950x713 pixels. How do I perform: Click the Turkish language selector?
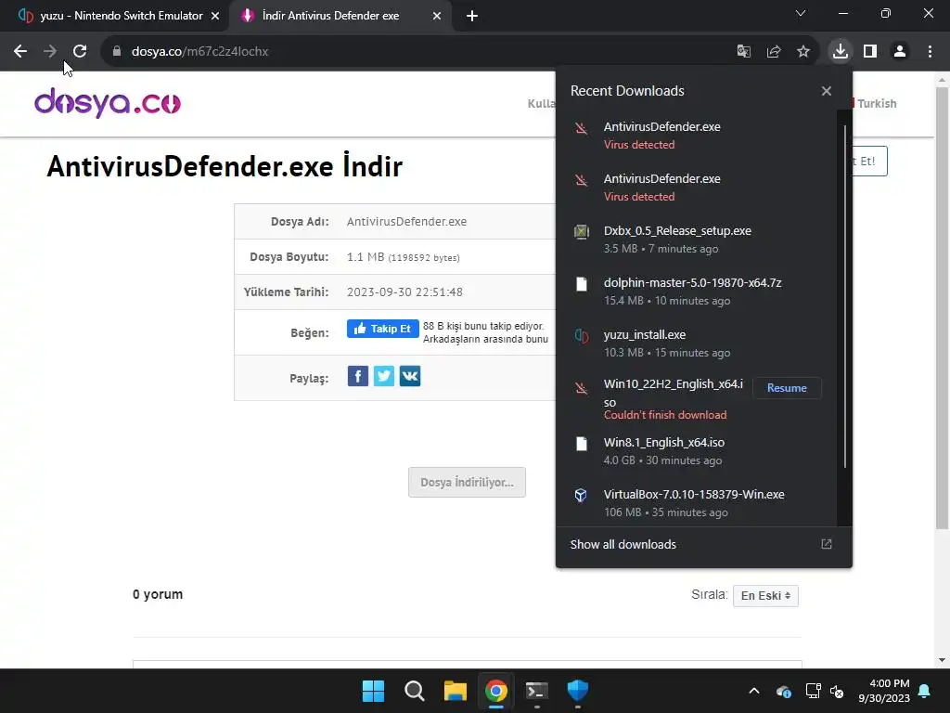(875, 103)
